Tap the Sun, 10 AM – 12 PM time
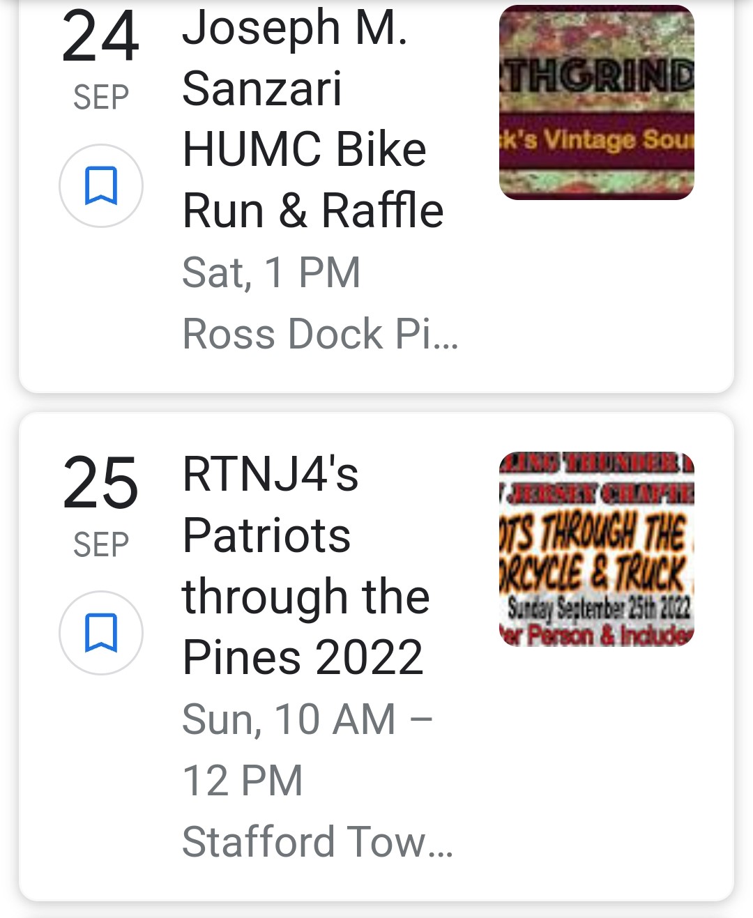The height and width of the screenshot is (918, 753). [x=307, y=749]
